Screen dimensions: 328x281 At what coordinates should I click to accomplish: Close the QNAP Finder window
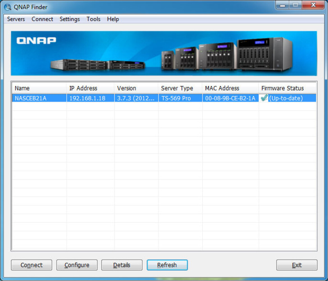[x=313, y=5]
